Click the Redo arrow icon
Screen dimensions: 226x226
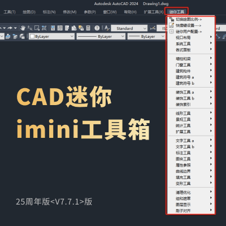(x=10, y=28)
